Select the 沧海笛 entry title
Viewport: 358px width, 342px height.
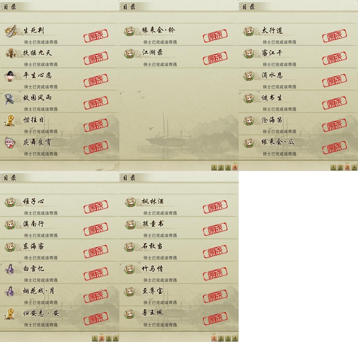click(x=272, y=120)
